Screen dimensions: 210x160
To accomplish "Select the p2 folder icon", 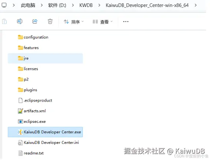I will pos(21,79).
